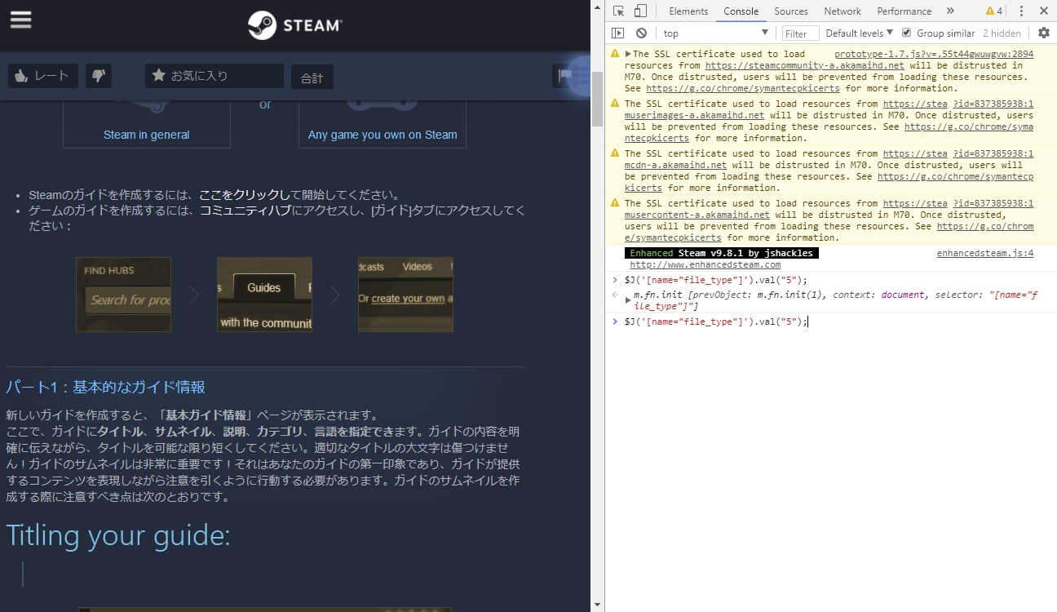Visit the www.enhancedsteam.com link
This screenshot has height=612, width=1057.
[x=705, y=264]
